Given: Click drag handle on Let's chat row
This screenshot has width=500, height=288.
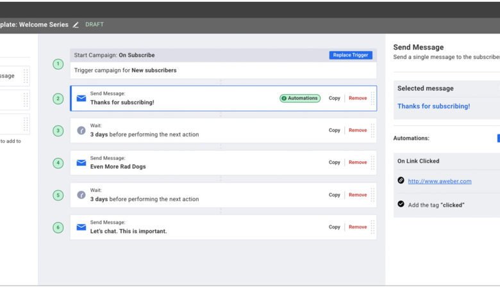Looking at the screenshot, I should (x=372, y=227).
